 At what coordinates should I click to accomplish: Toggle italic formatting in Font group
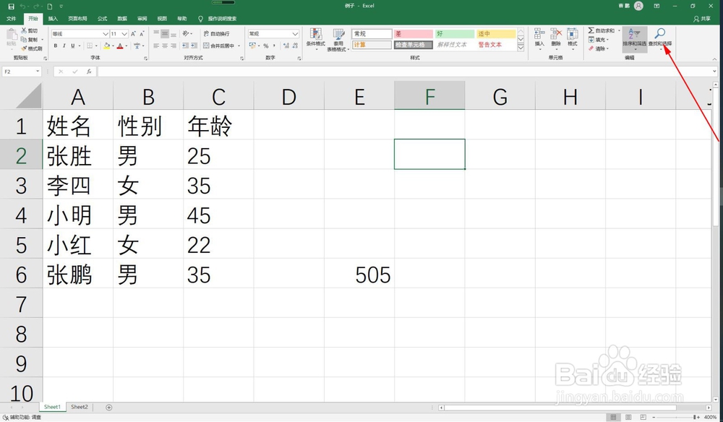point(64,46)
